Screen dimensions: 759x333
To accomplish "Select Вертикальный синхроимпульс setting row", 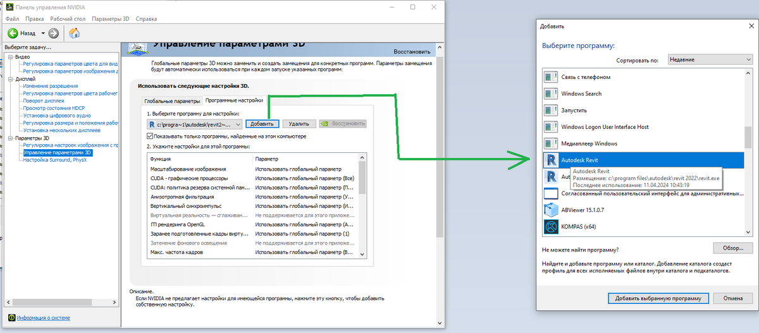I will point(252,206).
